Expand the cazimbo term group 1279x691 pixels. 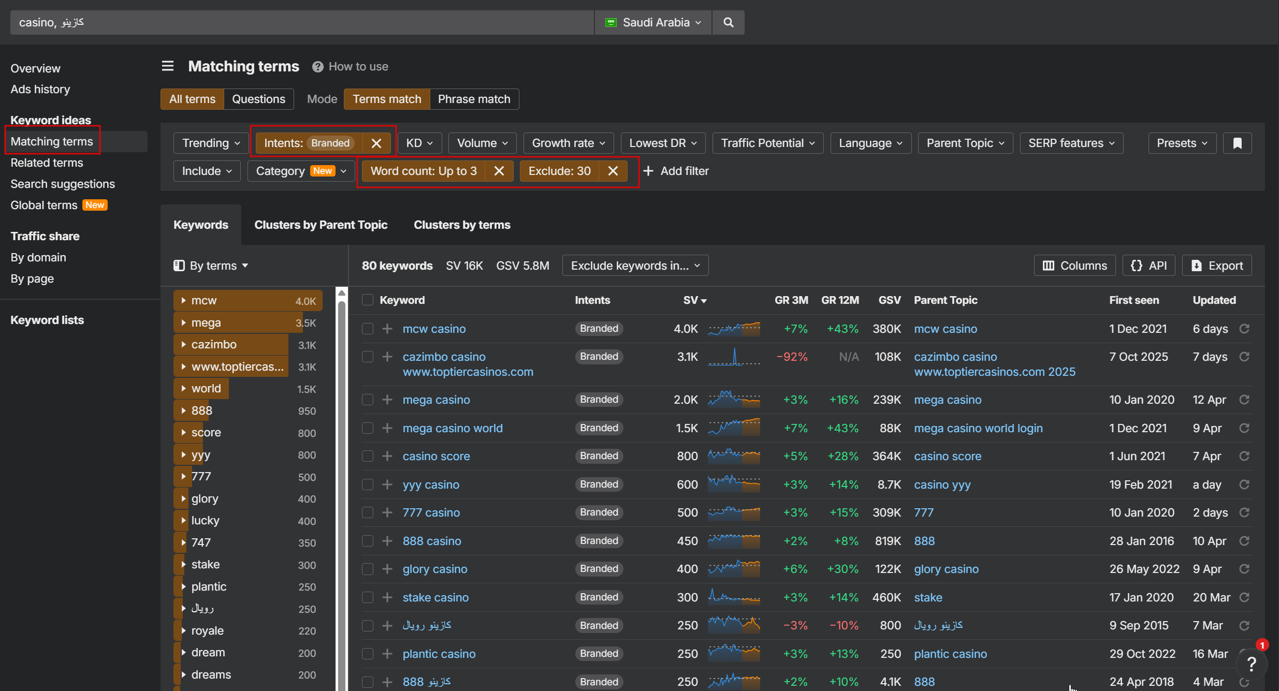click(x=183, y=344)
